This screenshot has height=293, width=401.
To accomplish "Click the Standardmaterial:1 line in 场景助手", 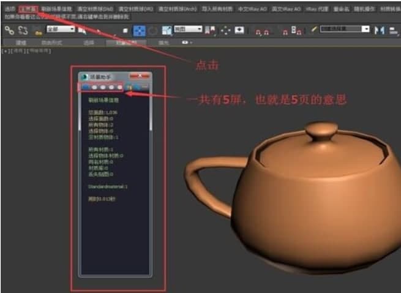I will pos(108,187).
